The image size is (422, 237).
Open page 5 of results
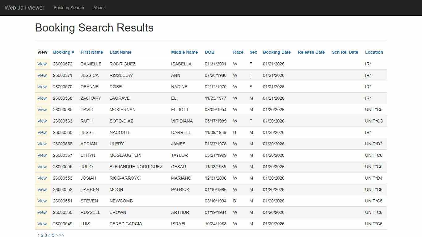click(x=53, y=235)
